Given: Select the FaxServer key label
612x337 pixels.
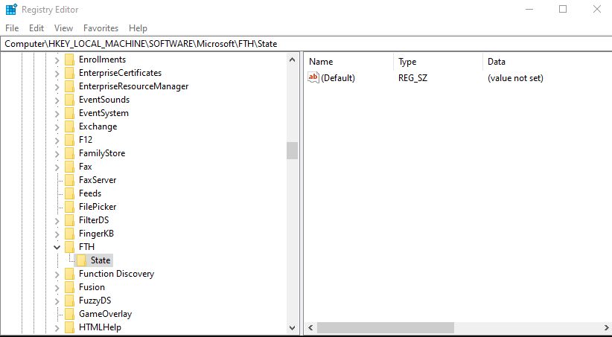Looking at the screenshot, I should tap(98, 180).
